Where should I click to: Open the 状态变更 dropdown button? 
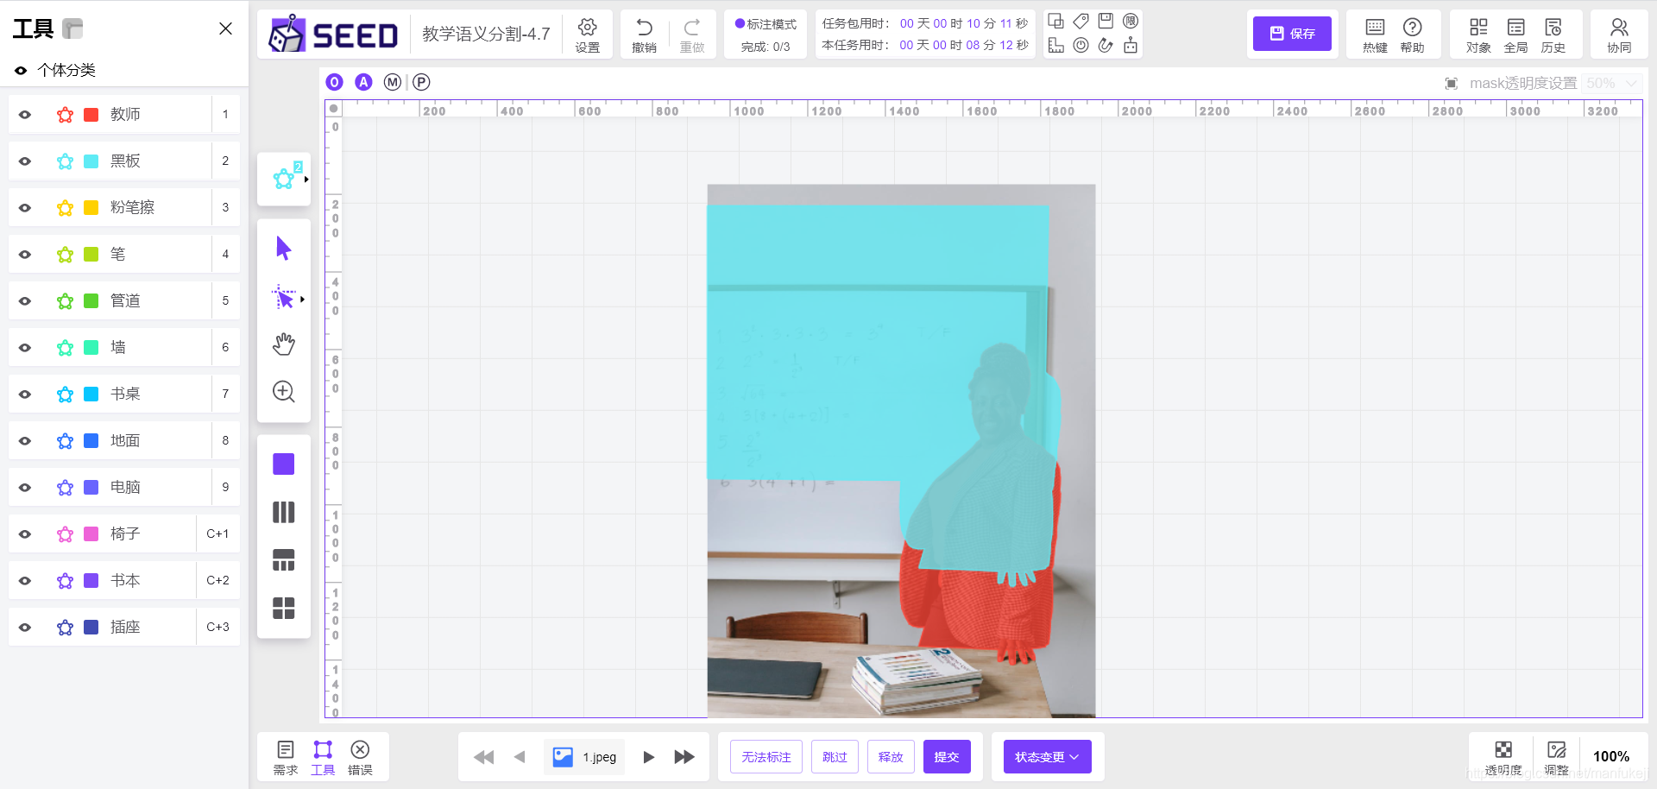pyautogui.click(x=1047, y=757)
